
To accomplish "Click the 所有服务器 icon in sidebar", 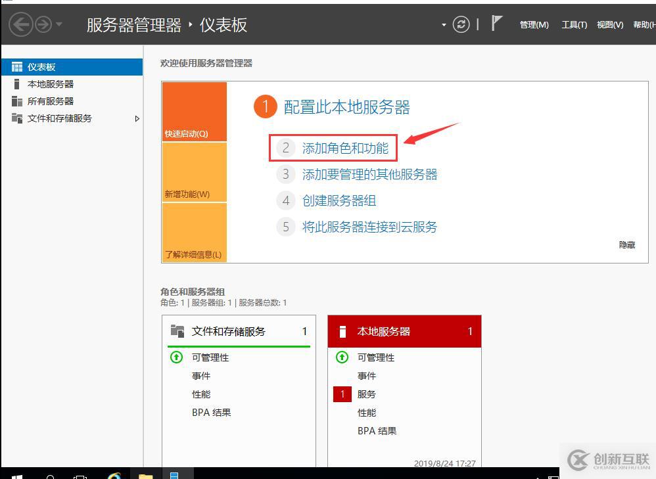I will click(x=16, y=101).
